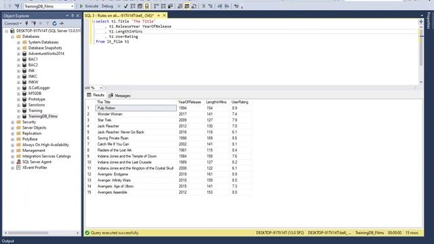This screenshot has width=434, height=244.
Task: Select the 'Pulp Fiction' cell
Action: (136, 108)
